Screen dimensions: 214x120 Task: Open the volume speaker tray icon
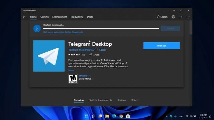pyautogui.click(x=191, y=116)
